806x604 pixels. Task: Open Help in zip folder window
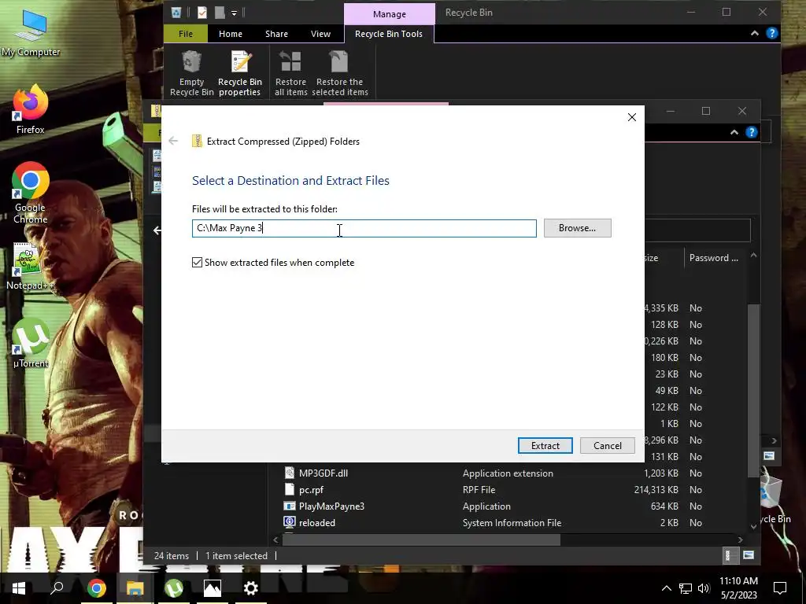pos(751,132)
